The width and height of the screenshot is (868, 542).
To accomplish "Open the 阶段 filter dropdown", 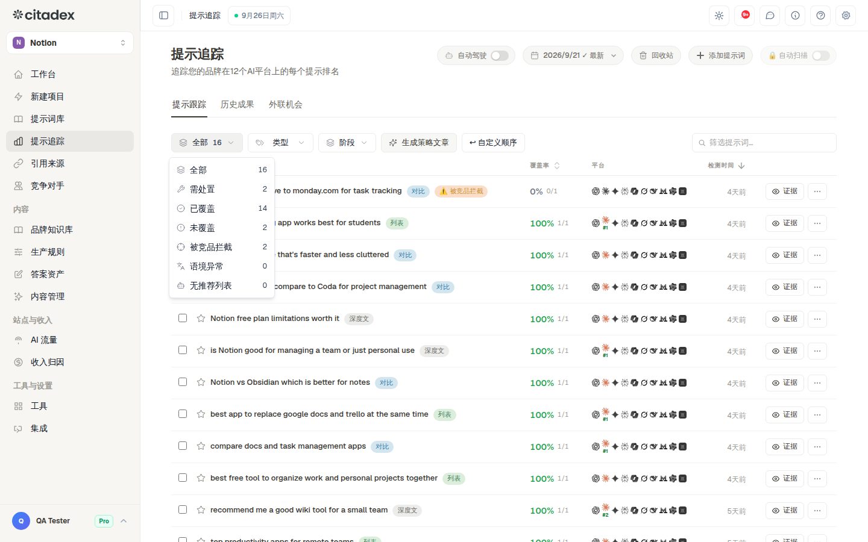I will (347, 143).
